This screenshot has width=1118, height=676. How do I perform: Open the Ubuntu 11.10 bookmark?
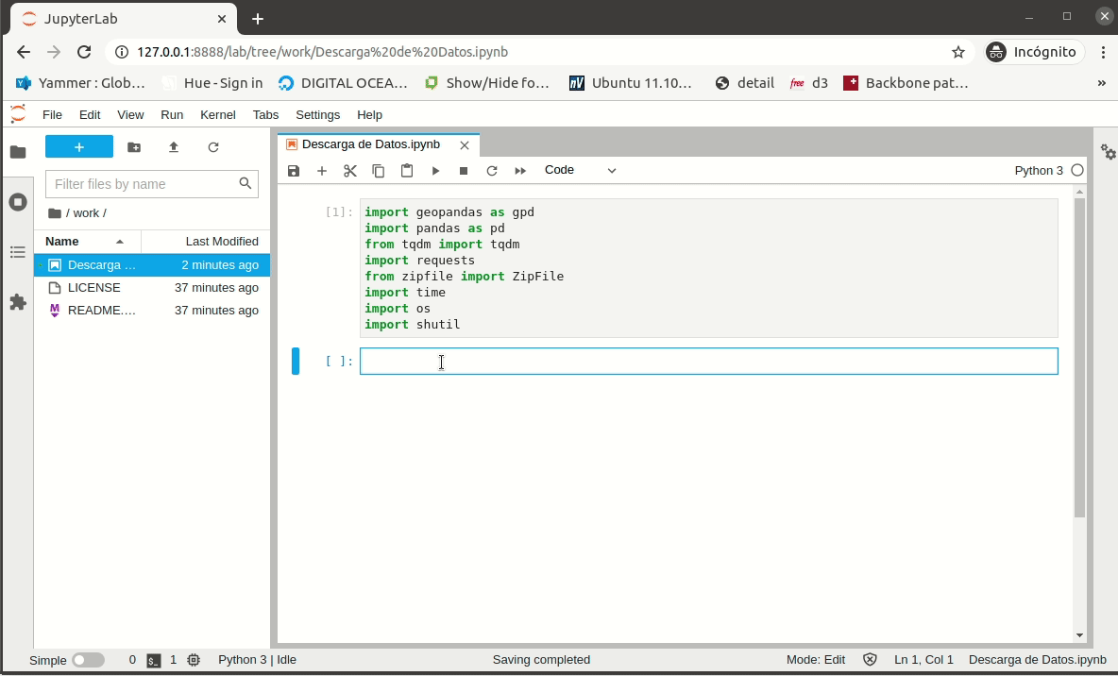click(631, 83)
